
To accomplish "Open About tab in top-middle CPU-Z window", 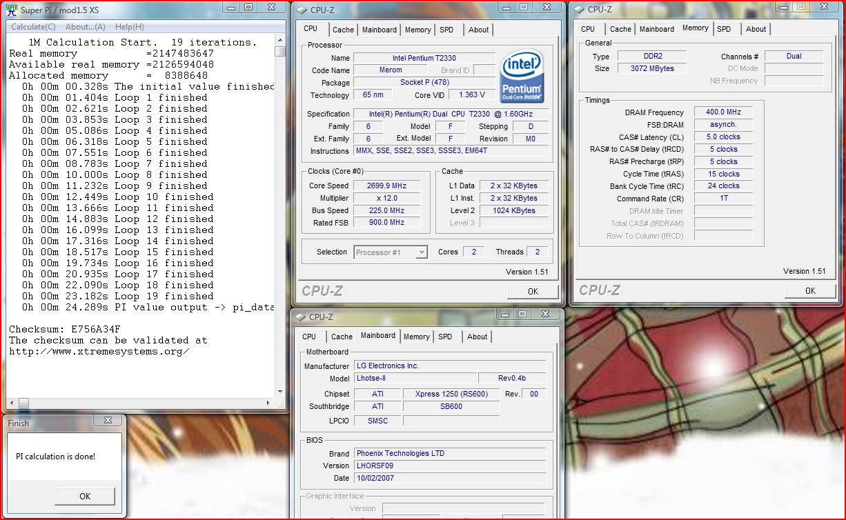I will [x=478, y=30].
